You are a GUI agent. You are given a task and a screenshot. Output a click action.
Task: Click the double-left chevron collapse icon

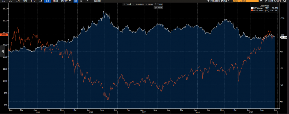261,1
